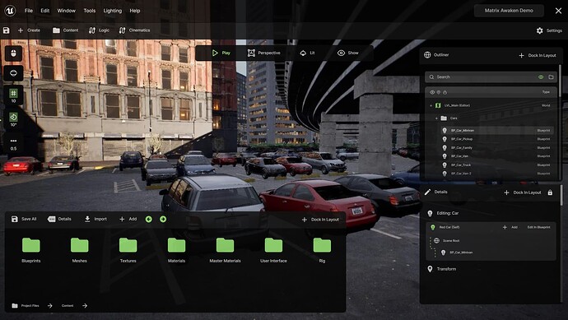
Task: Open the Textures folder
Action: coord(128,250)
